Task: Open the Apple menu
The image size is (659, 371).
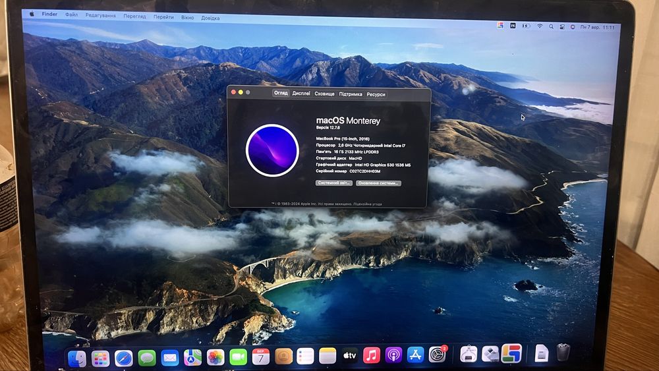Action: click(x=32, y=14)
